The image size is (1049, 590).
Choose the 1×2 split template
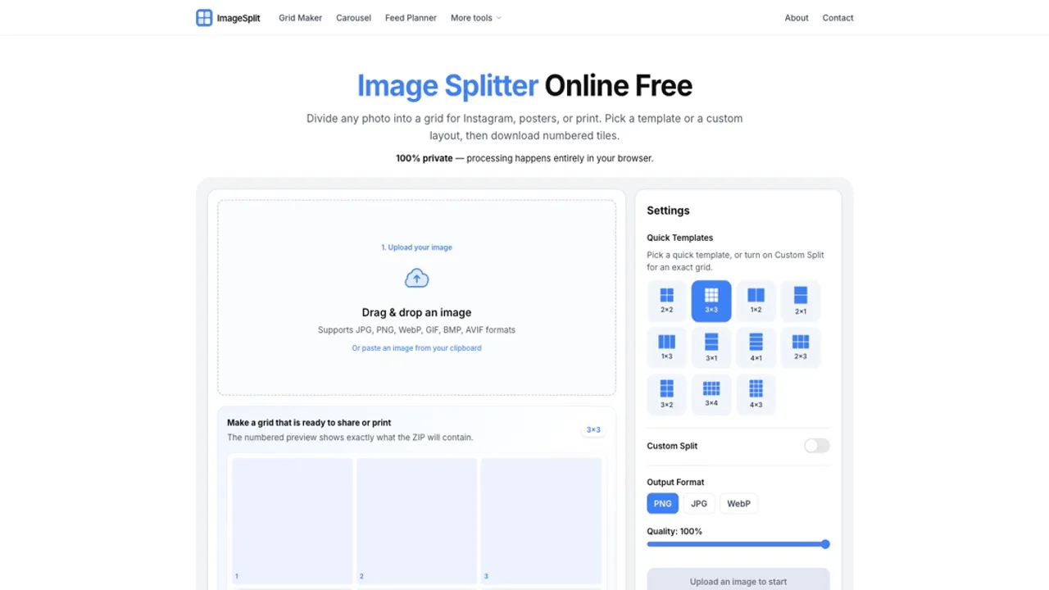(756, 301)
